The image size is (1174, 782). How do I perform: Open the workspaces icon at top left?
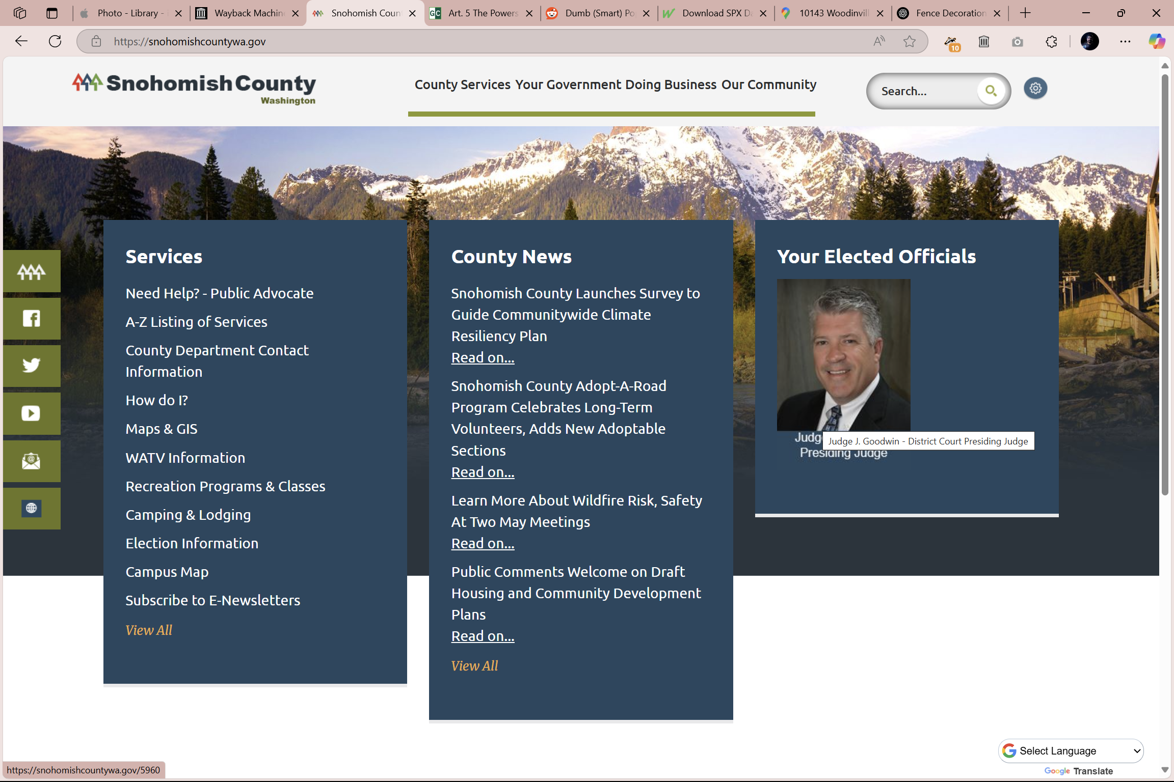tap(19, 13)
